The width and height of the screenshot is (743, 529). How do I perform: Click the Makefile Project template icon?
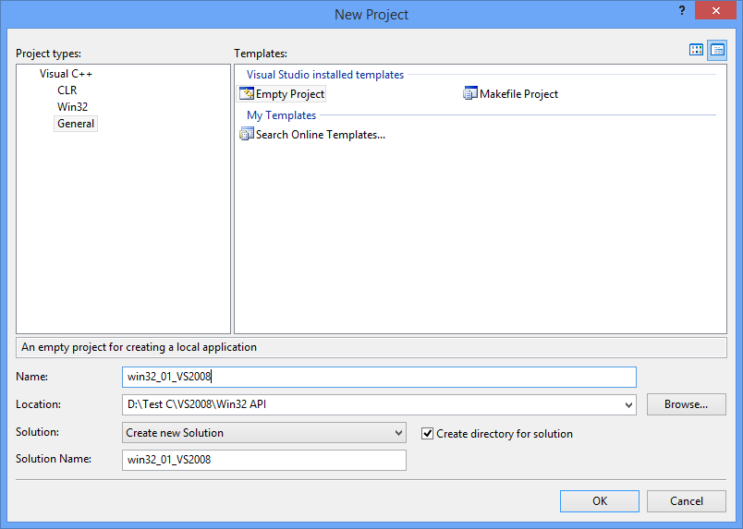(x=470, y=93)
